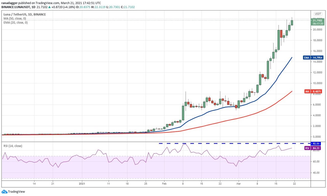The image size is (327, 196).
Task: Click the green 21.7102 current price label
Action: point(318,22)
